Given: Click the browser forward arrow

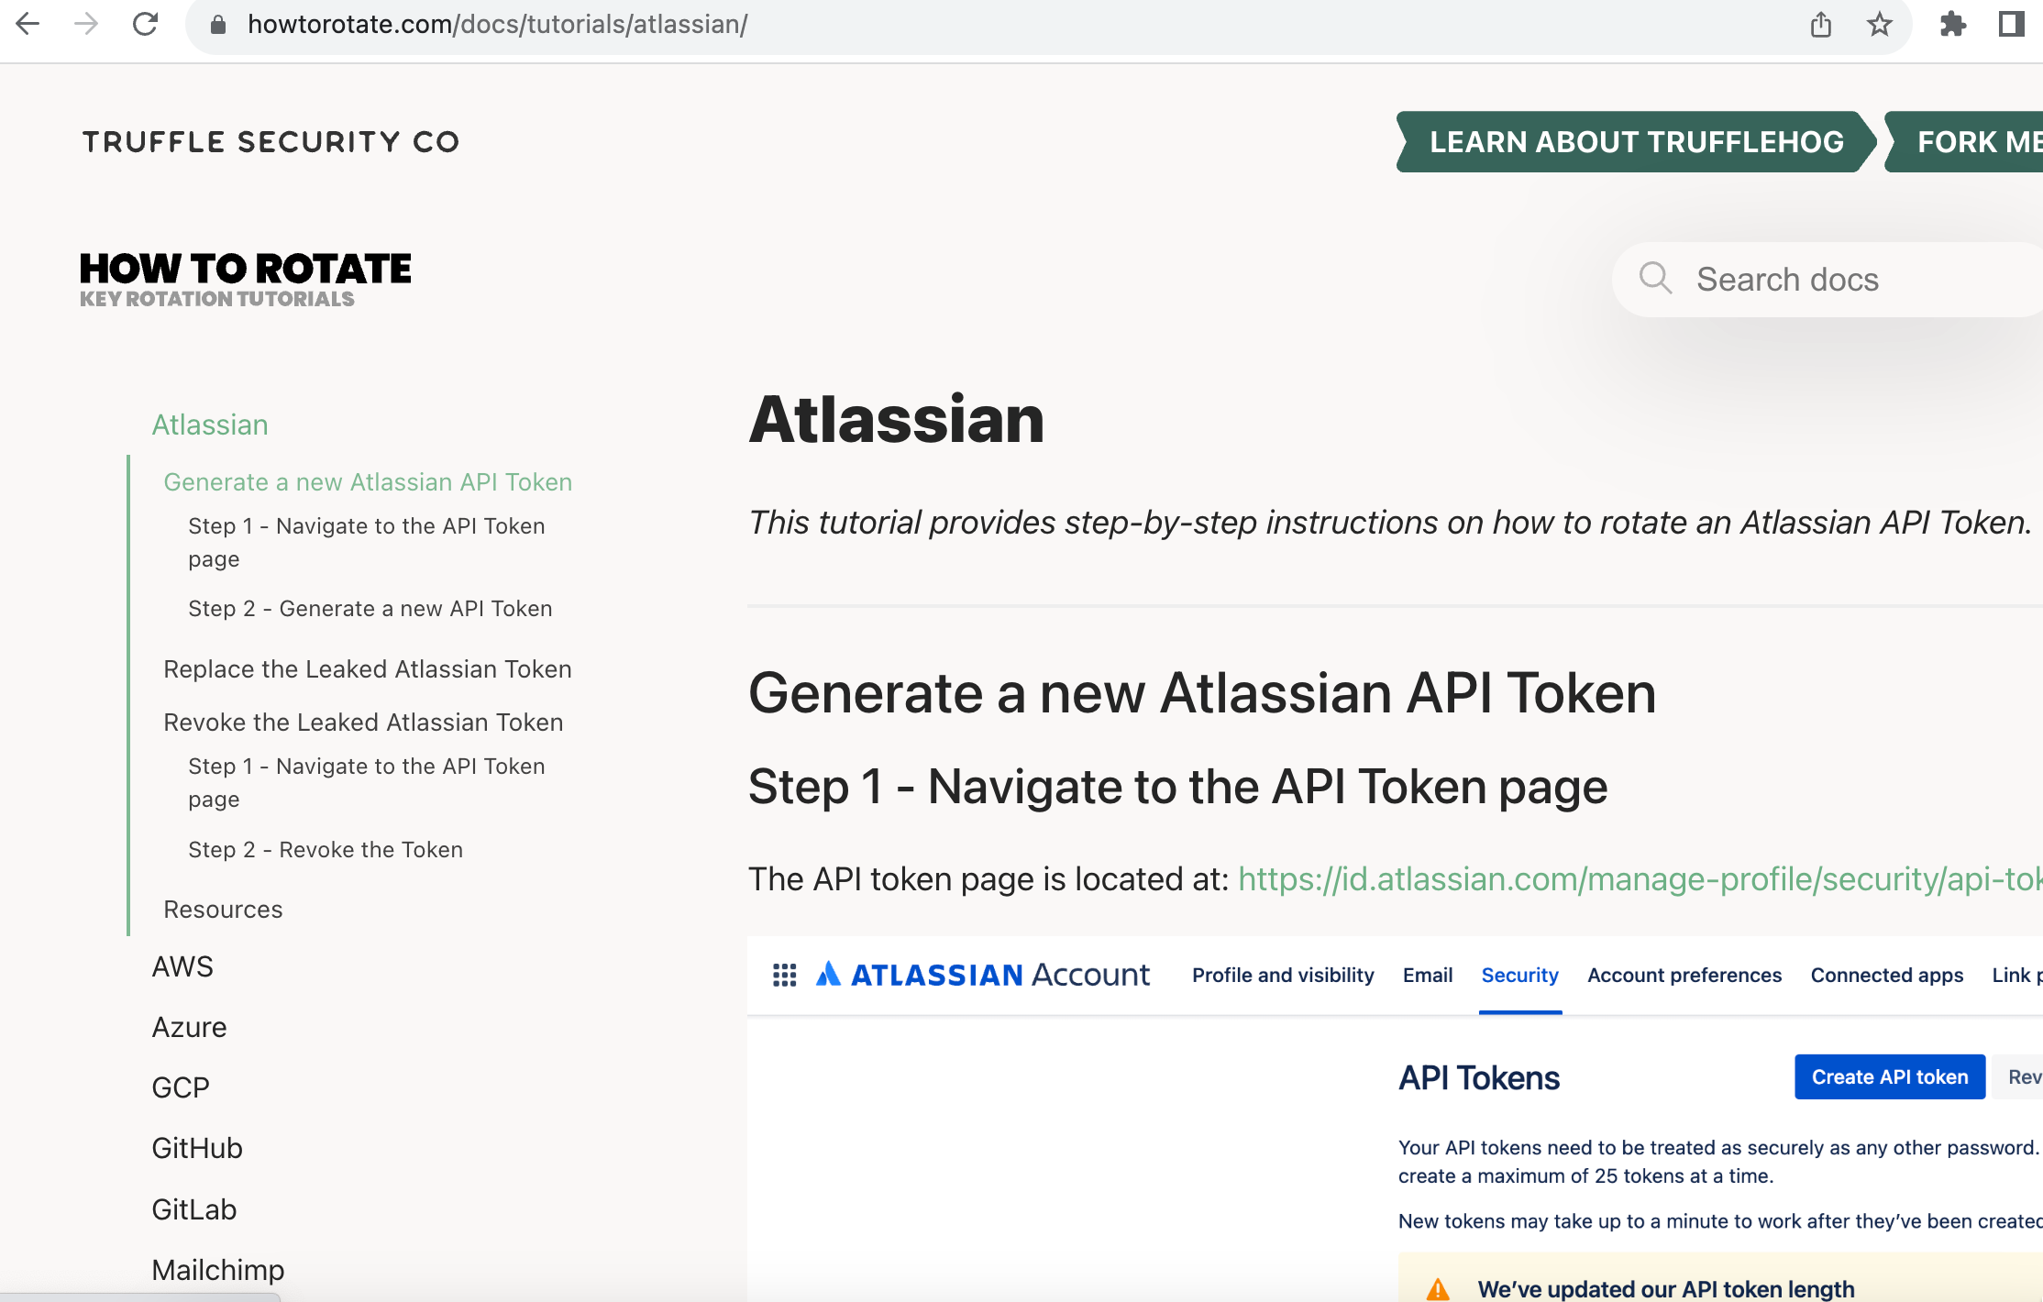Looking at the screenshot, I should coord(86,24).
